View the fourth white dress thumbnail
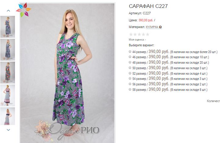220x143 pixels. click(8, 95)
